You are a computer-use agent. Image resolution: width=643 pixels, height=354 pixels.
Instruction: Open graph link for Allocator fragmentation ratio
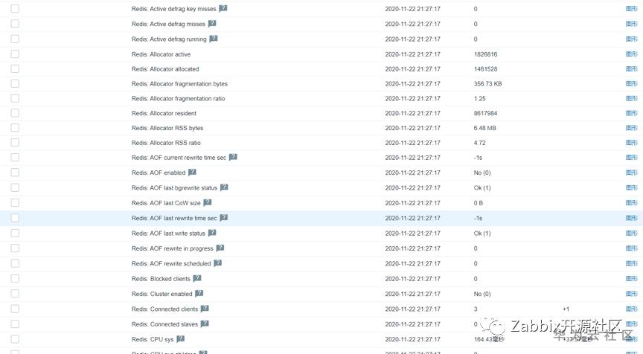click(632, 98)
